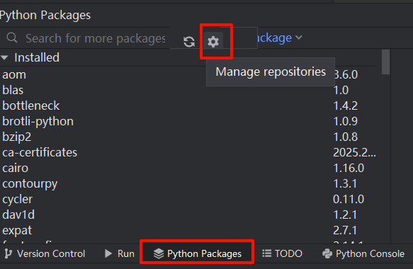Select the dav1d package entry

coord(18,214)
